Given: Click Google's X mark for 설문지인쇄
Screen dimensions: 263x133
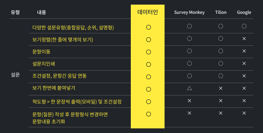Looking at the screenshot, I should coord(244,63).
